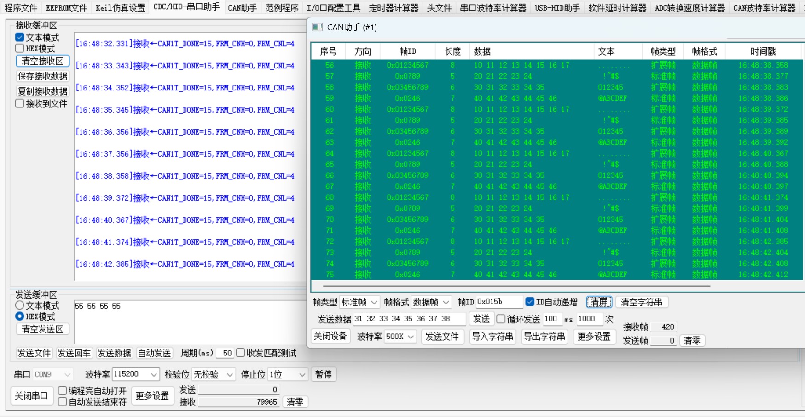The height and width of the screenshot is (417, 805).
Task: Enable the 循环发送 checkbox
Action: (501, 319)
